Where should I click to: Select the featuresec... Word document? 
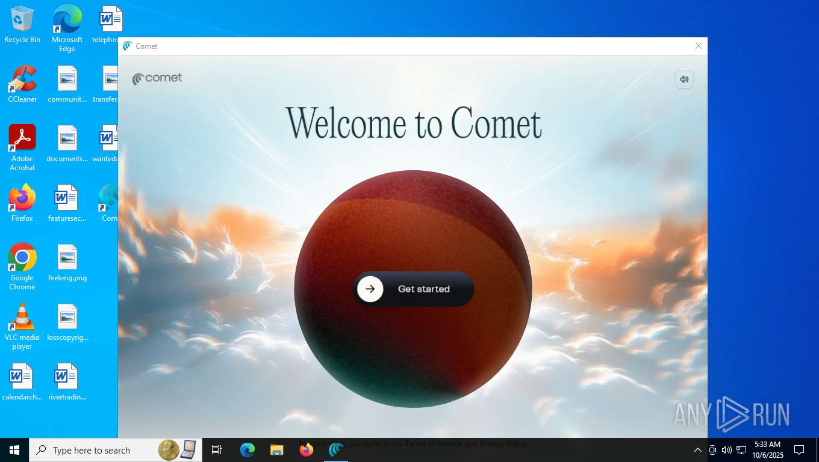tap(67, 203)
